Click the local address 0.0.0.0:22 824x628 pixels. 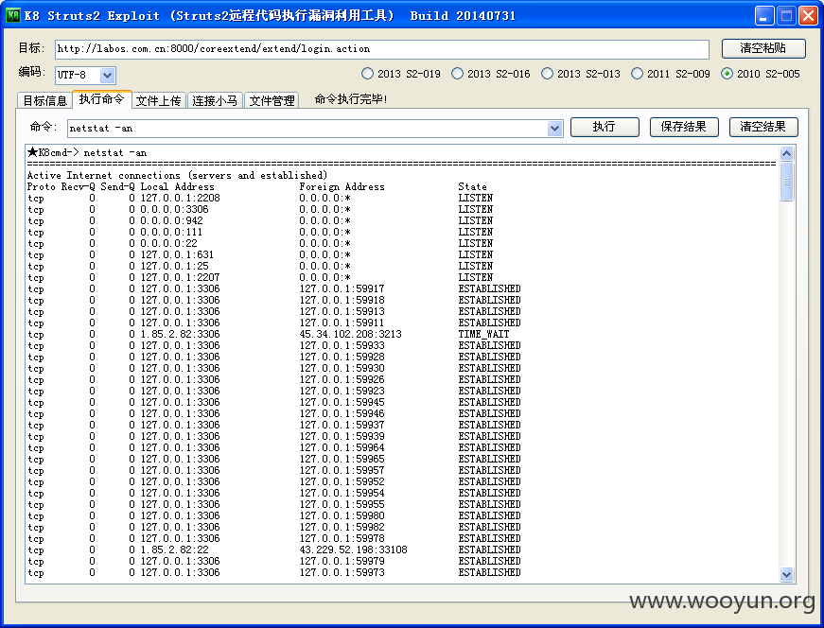pos(168,244)
